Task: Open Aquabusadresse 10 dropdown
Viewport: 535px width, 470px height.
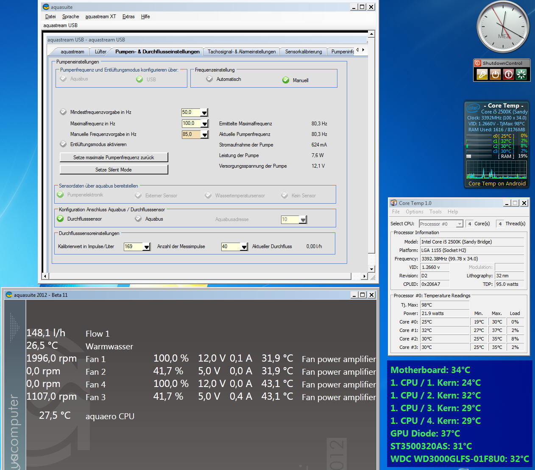Action: click(303, 220)
